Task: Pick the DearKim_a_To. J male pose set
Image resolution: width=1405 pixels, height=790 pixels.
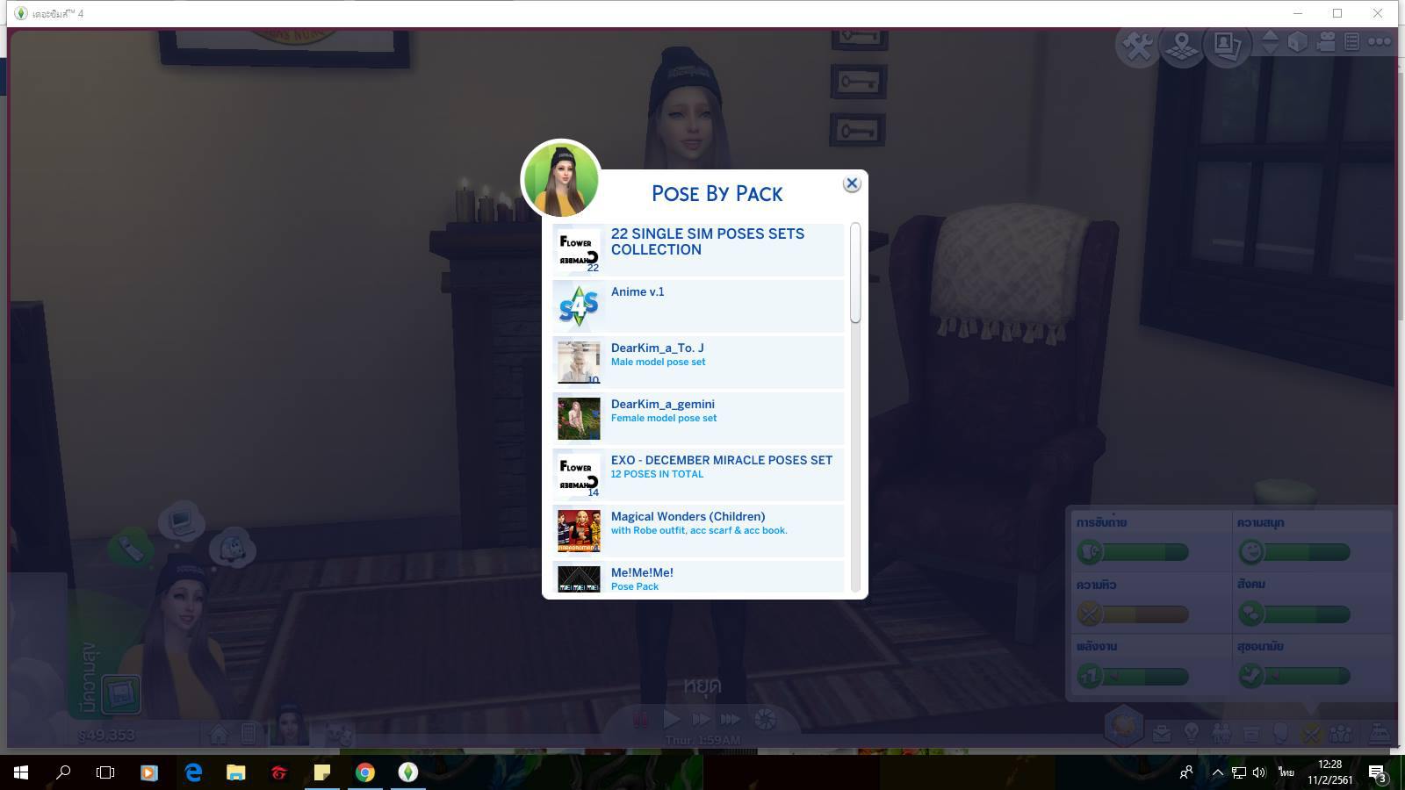Action: (x=698, y=363)
